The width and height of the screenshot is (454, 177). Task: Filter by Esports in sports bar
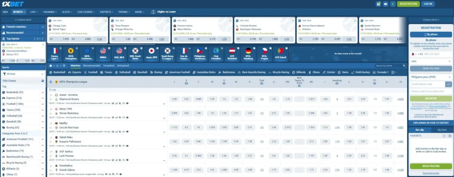coord(74,72)
